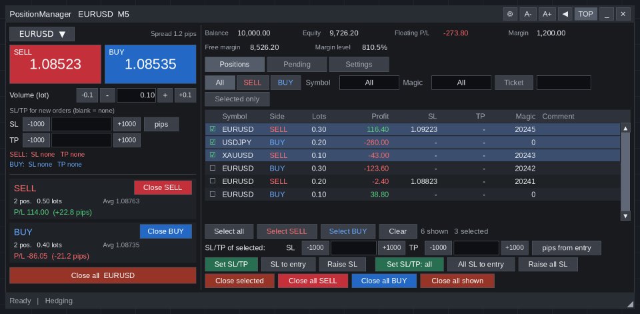Image resolution: width=640 pixels, height=314 pixels.
Task: Increase font size with A+ button
Action: tap(547, 14)
